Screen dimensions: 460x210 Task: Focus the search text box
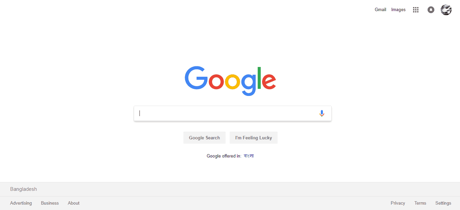pos(226,113)
